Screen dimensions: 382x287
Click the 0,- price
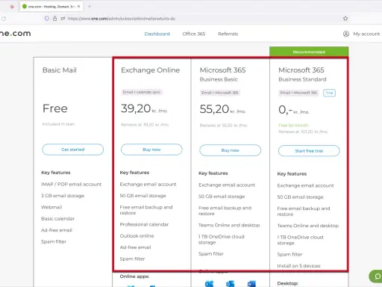point(285,110)
